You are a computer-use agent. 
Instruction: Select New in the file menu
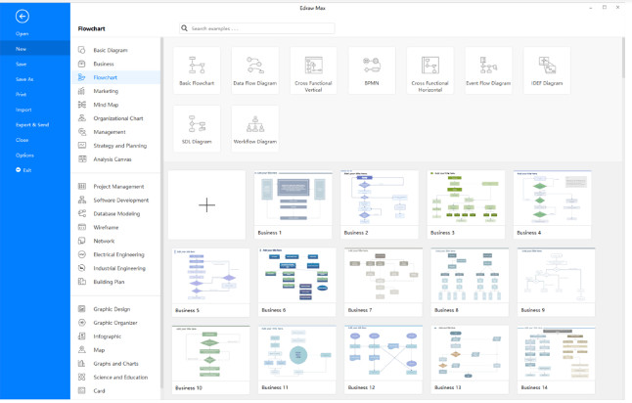[x=35, y=49]
